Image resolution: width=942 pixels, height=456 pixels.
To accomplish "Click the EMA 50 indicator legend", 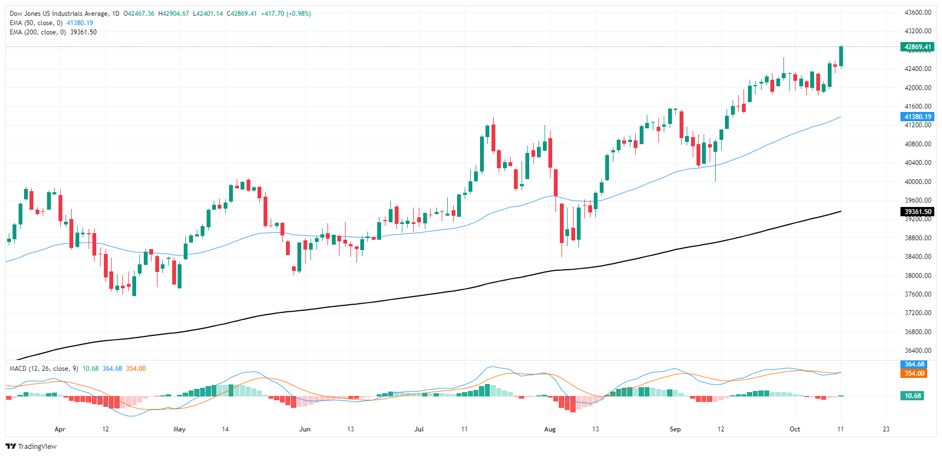I will (x=36, y=23).
